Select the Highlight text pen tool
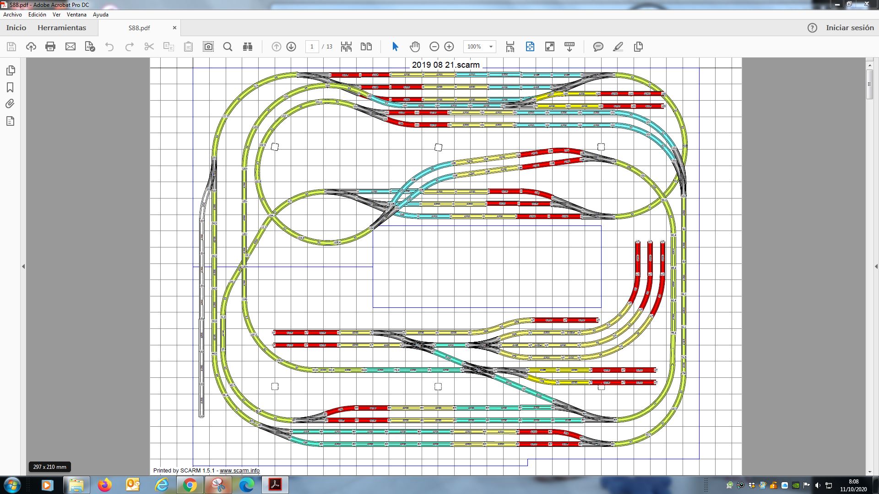This screenshot has height=494, width=879. click(x=618, y=47)
